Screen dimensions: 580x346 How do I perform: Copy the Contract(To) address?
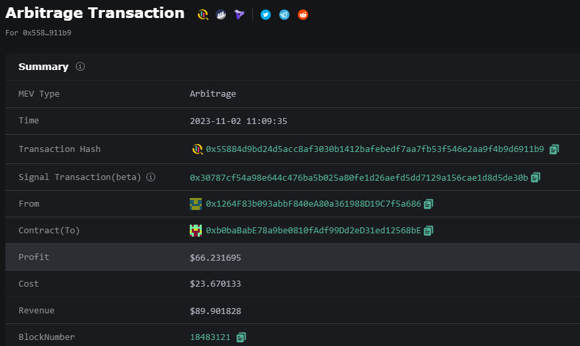tap(429, 231)
